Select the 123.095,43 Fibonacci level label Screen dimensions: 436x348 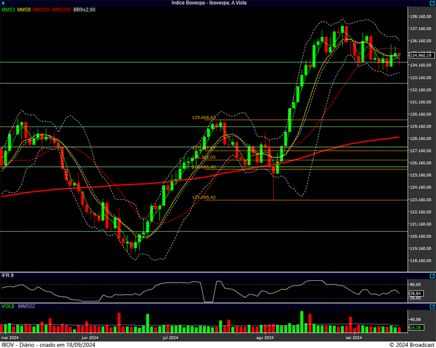[204, 197]
